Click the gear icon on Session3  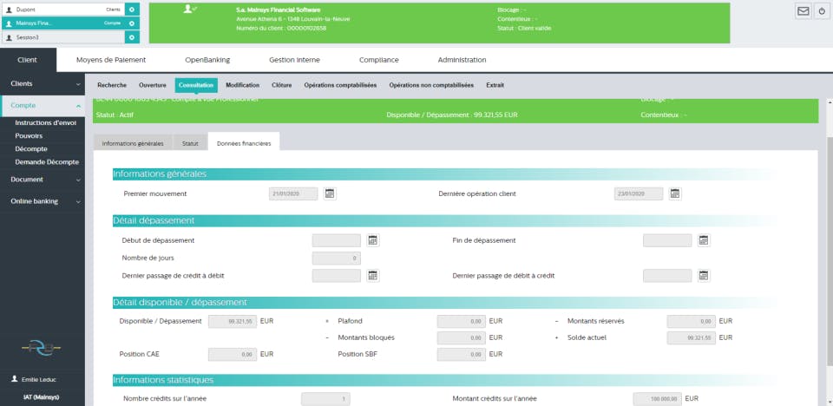point(132,37)
